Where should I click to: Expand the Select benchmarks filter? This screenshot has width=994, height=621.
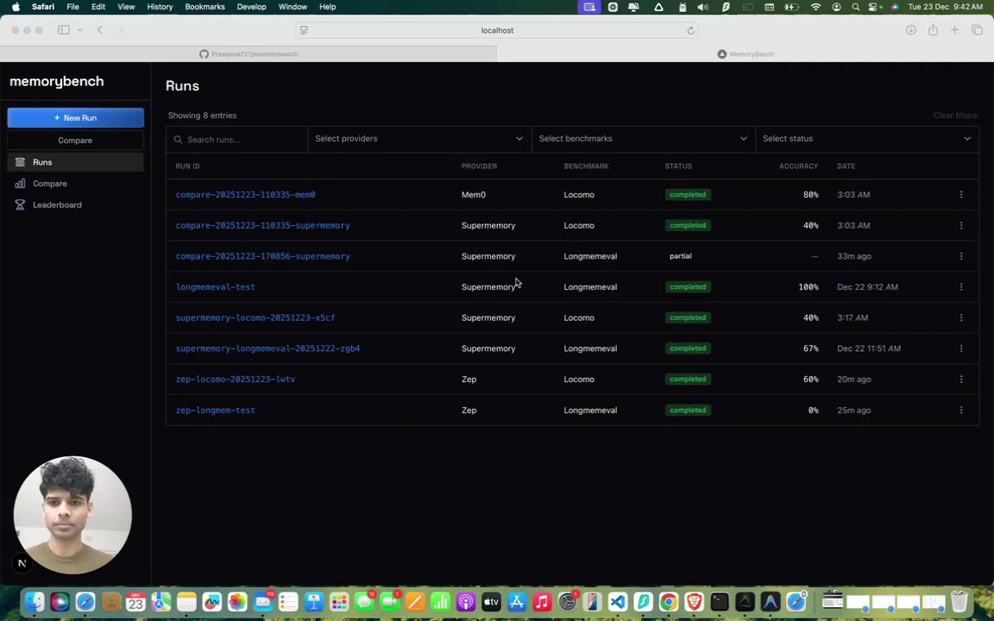coord(643,139)
